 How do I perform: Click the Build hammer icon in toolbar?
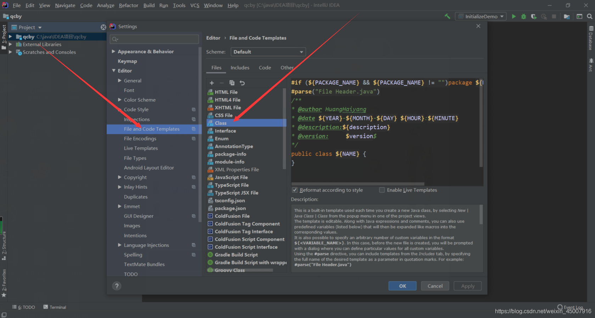(447, 16)
